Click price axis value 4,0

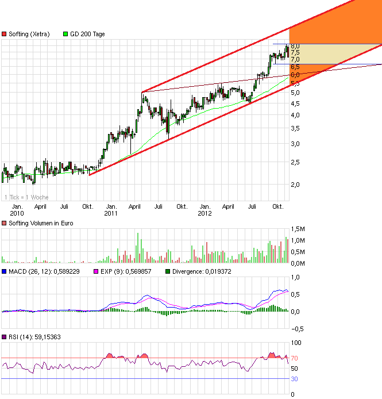coord(295,115)
